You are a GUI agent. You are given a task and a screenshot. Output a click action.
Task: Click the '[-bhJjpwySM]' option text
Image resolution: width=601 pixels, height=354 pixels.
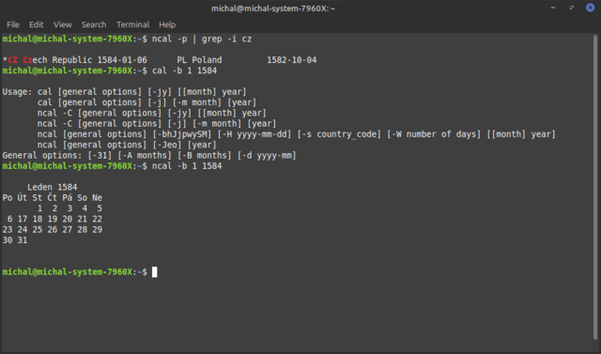(x=182, y=134)
